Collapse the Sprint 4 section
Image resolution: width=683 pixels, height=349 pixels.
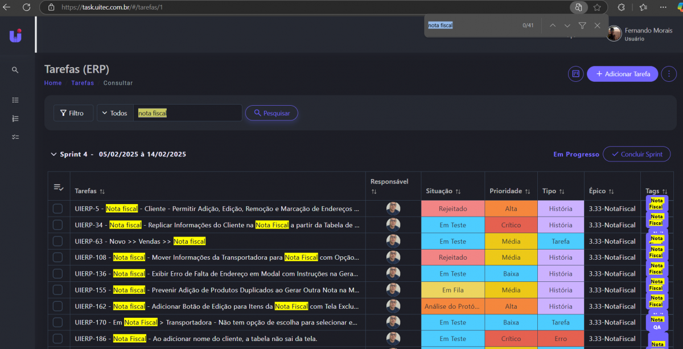point(54,154)
